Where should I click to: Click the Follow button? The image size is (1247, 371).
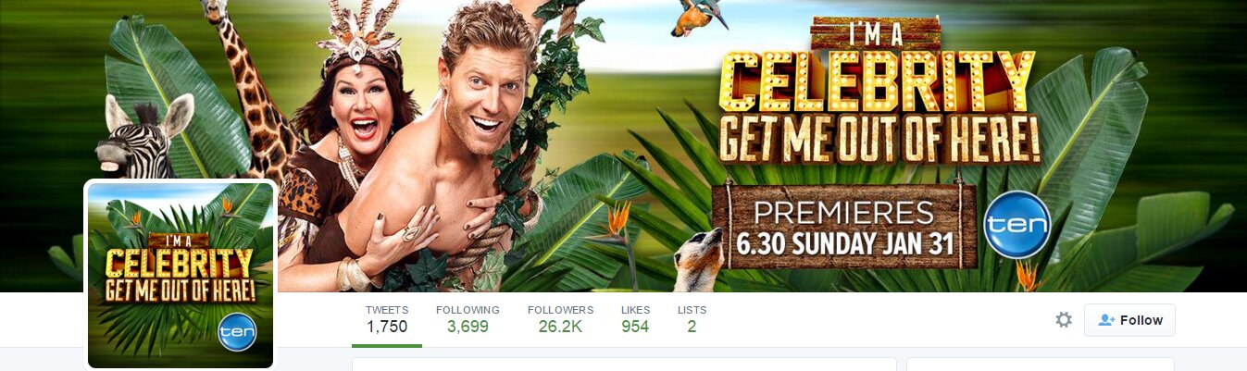pos(1130,320)
